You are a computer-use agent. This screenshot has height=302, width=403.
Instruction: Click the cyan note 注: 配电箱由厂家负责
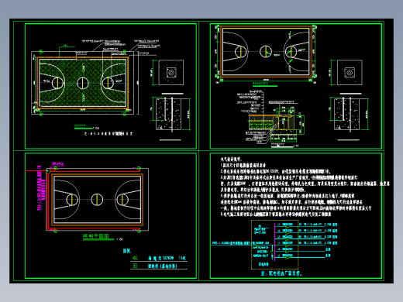pos(281,273)
